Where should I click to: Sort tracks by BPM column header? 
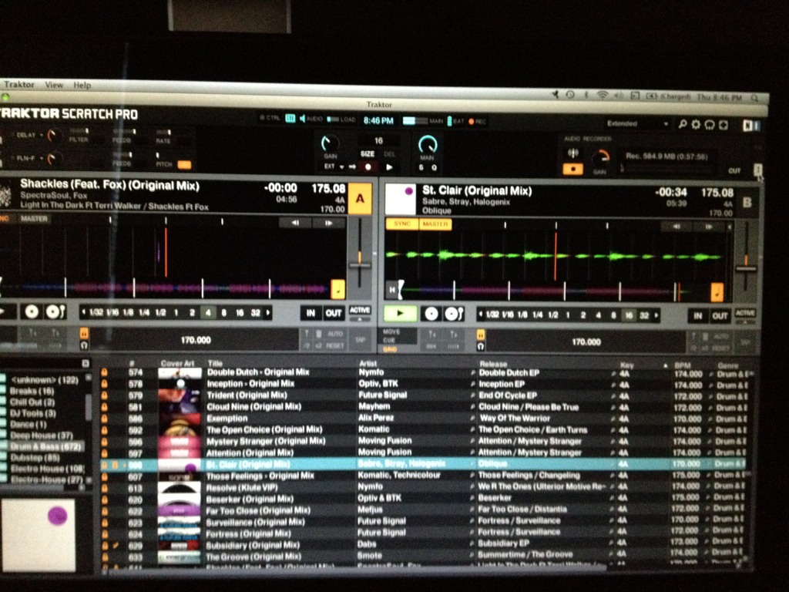682,365
